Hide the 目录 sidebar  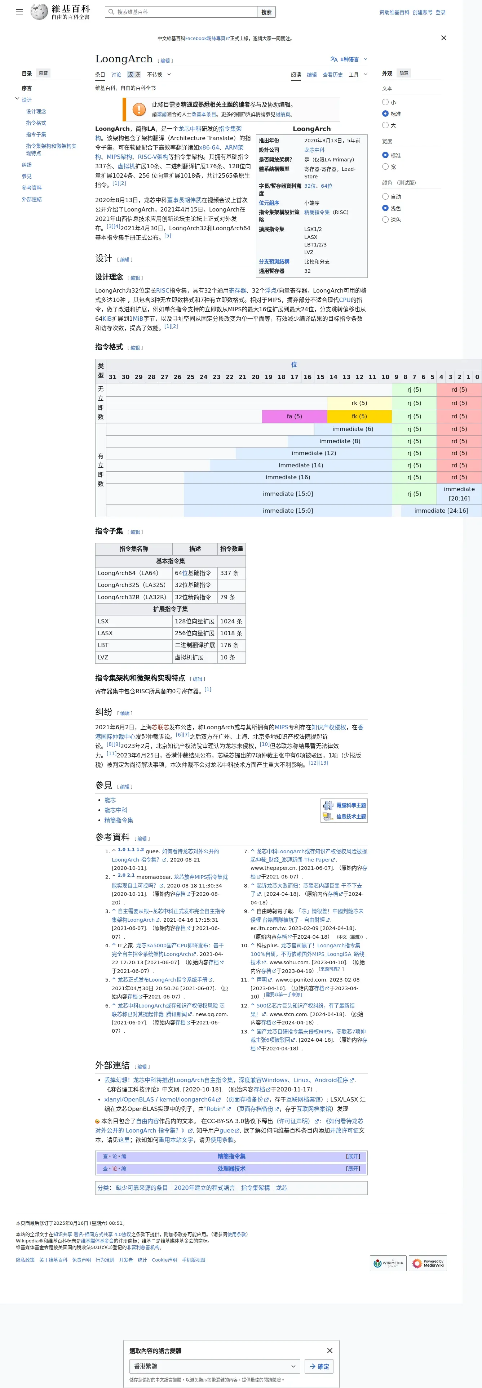tap(43, 73)
